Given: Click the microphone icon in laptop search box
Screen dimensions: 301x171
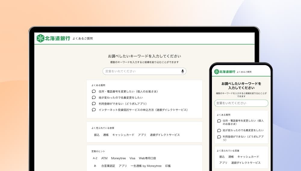Looking at the screenshot, I should pos(183,71).
